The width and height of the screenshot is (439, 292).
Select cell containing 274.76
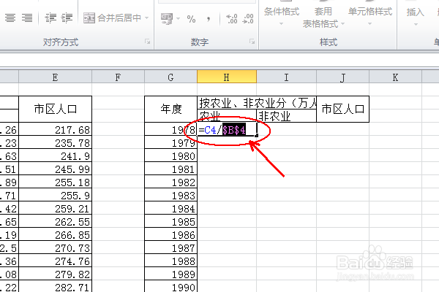click(55, 261)
